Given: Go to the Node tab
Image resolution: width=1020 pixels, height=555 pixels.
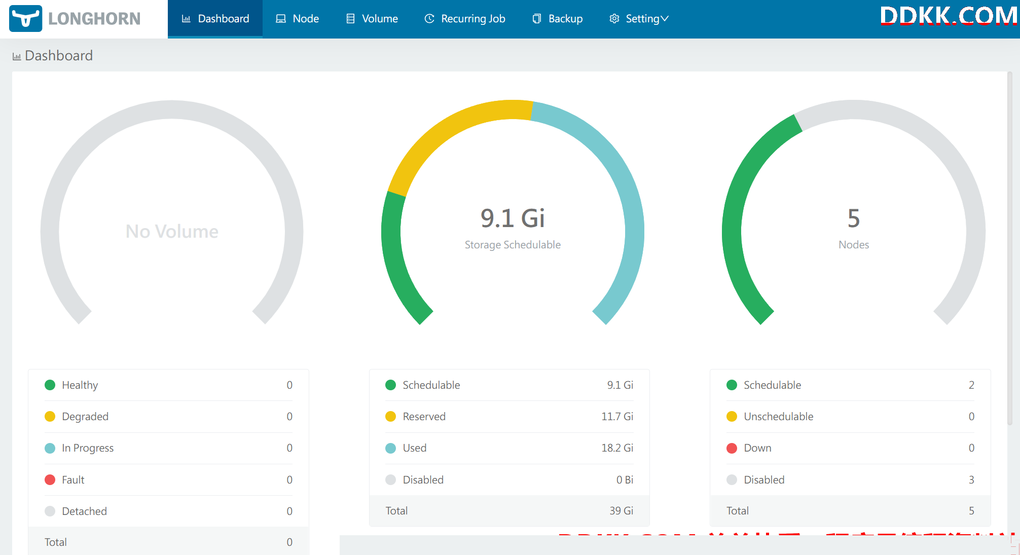Looking at the screenshot, I should point(297,19).
